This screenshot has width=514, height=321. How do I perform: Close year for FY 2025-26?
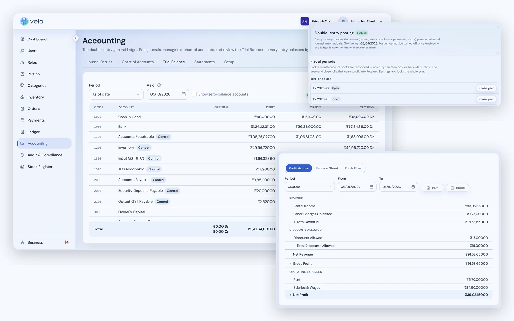coord(486,99)
